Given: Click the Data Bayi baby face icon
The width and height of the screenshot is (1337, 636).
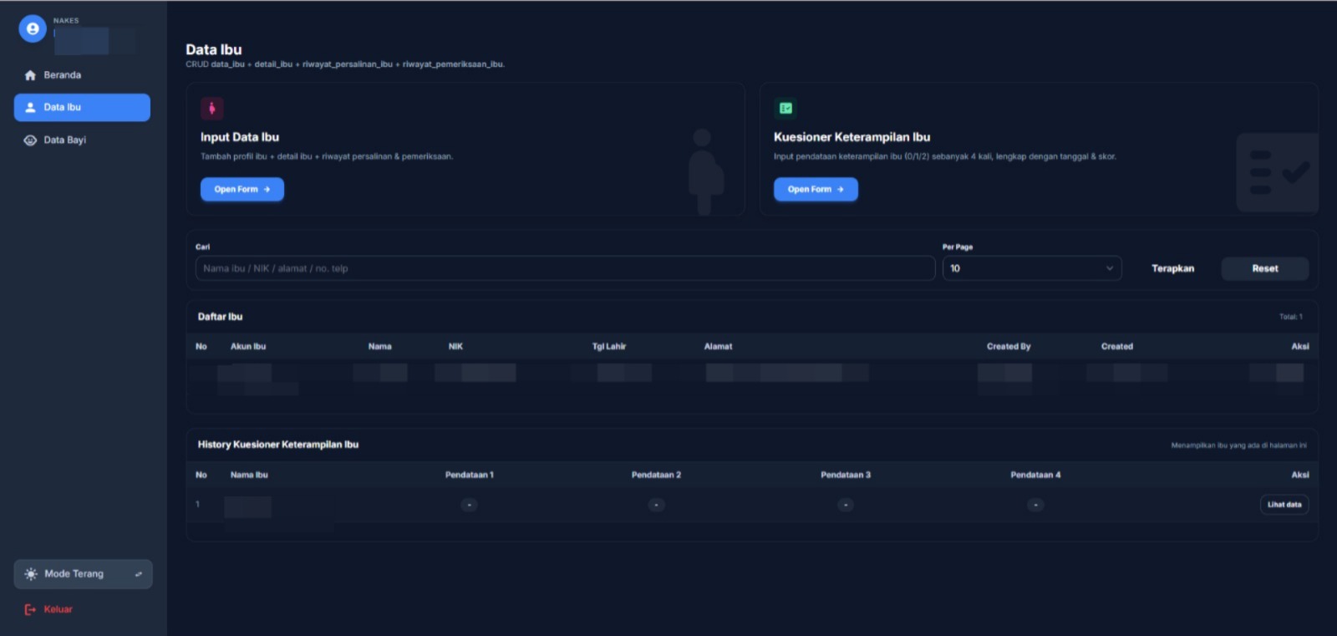Looking at the screenshot, I should coord(30,140).
